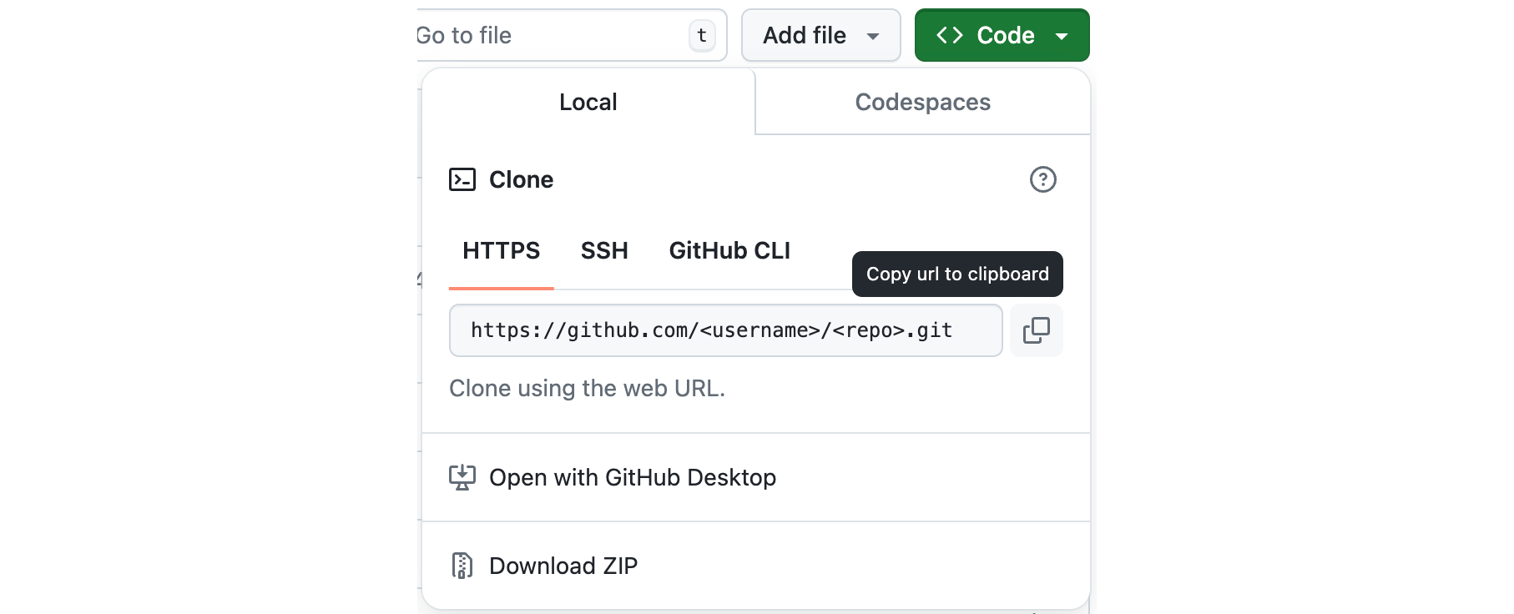The width and height of the screenshot is (1514, 614).
Task: Click the 't' keyboard shortcut badge
Action: pyautogui.click(x=702, y=35)
